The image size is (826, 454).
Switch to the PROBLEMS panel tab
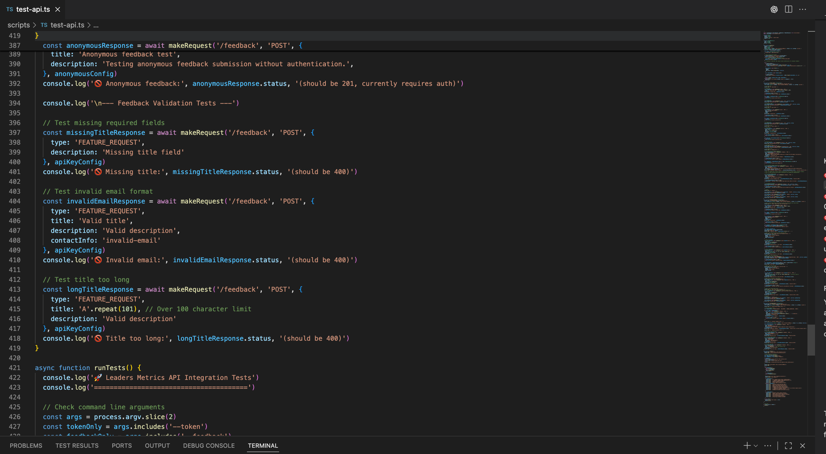26,446
